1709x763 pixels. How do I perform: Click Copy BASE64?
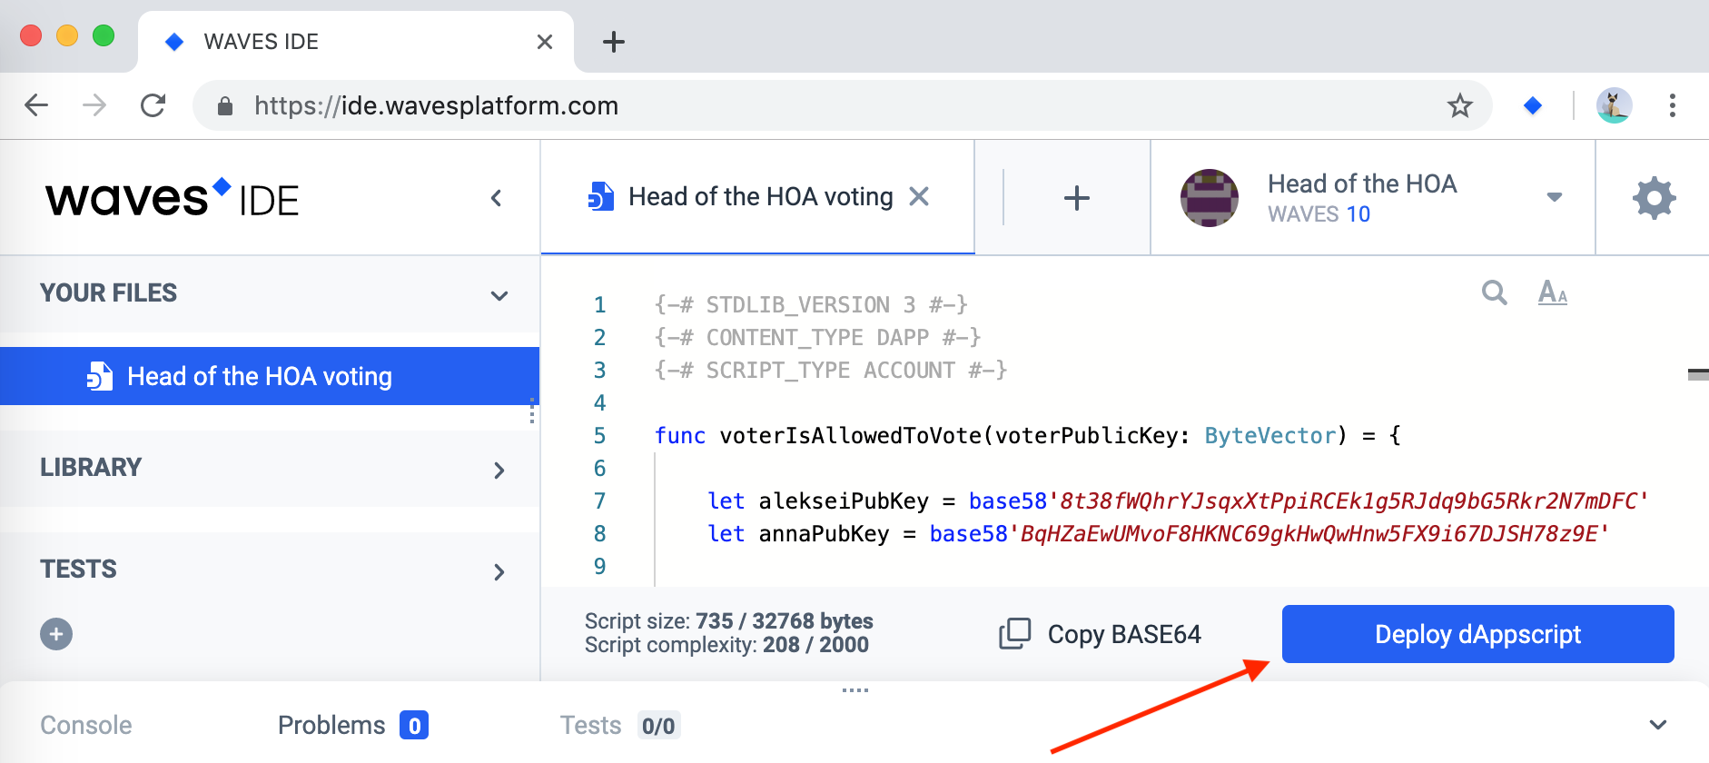1100,634
